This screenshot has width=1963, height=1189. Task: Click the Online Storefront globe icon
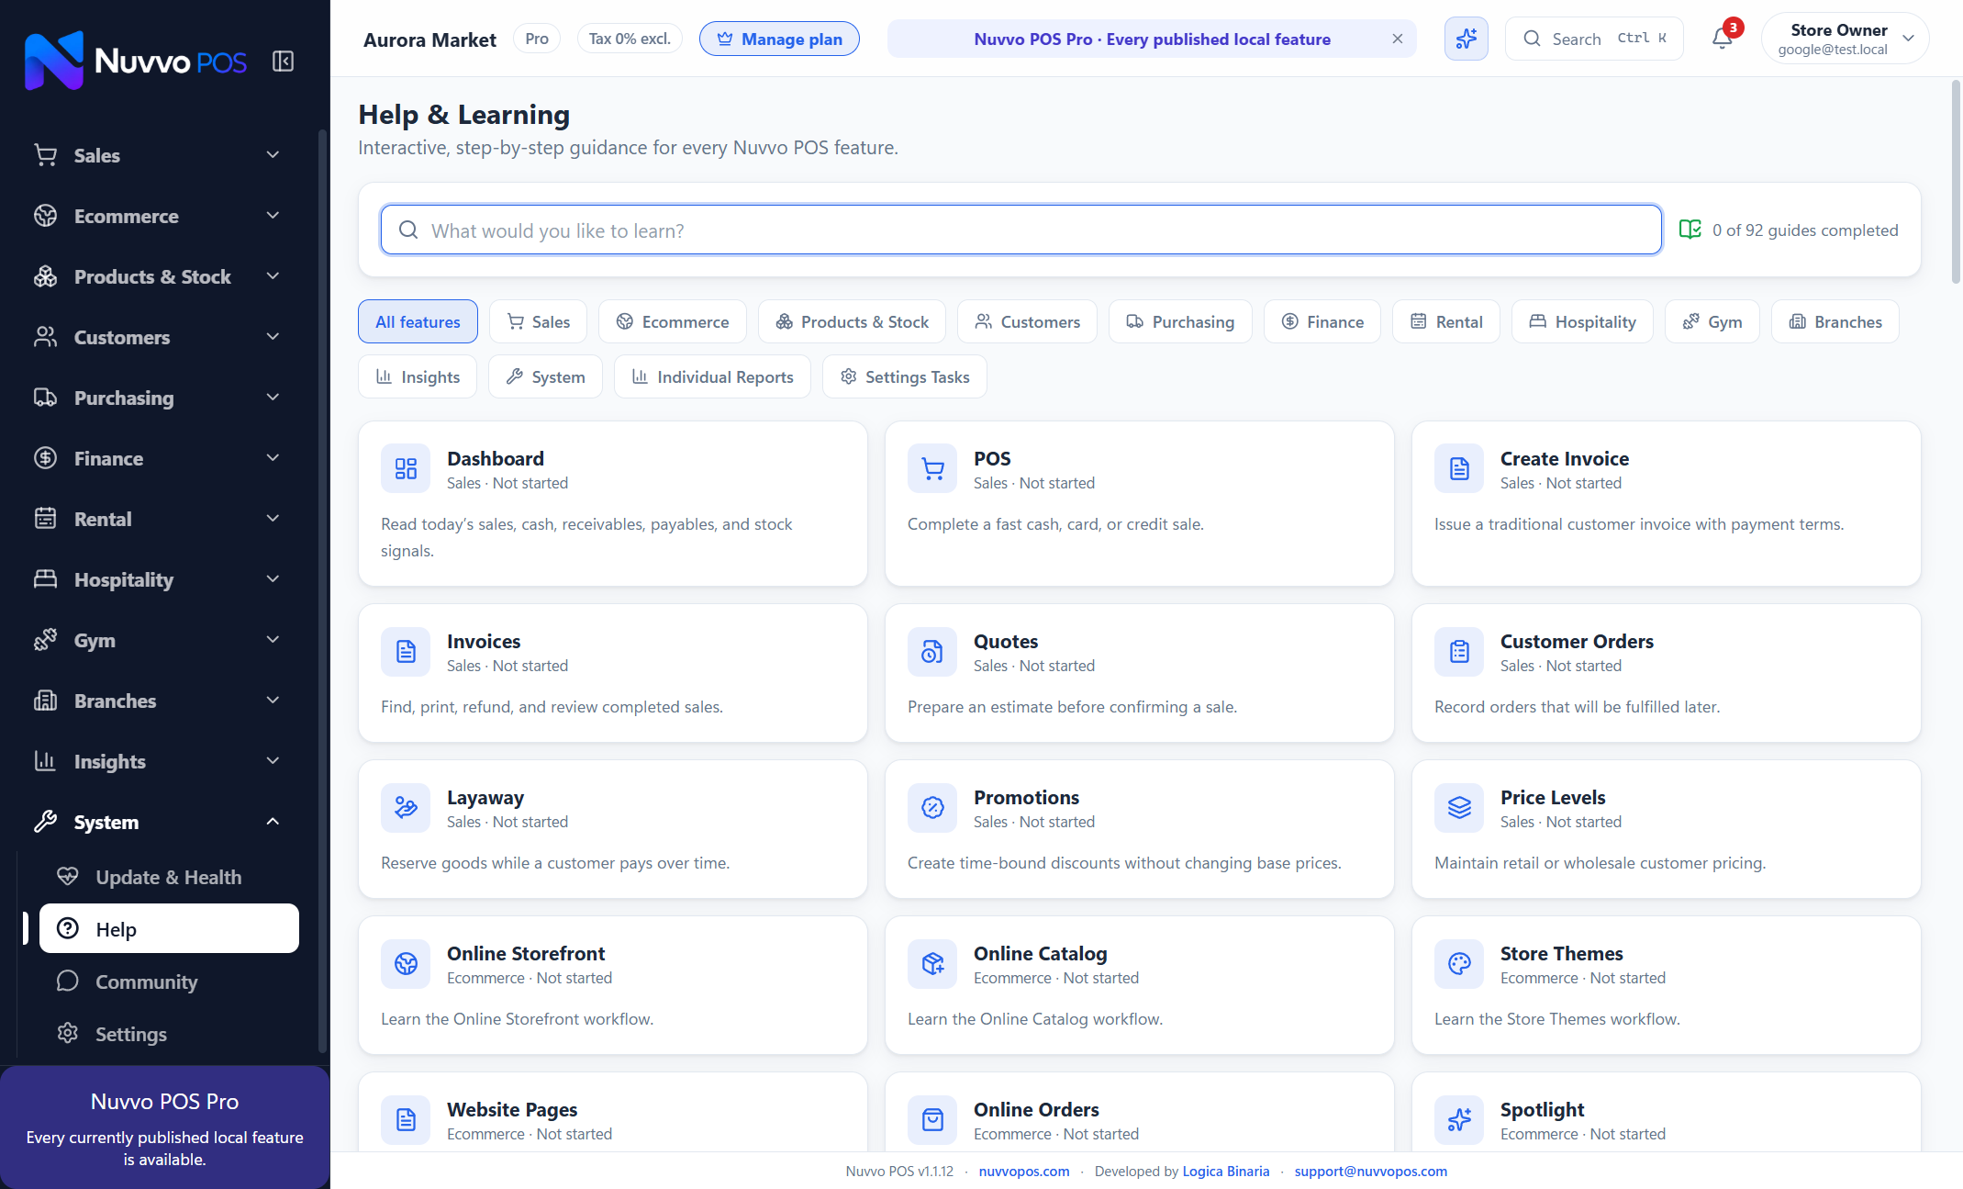pos(406,964)
